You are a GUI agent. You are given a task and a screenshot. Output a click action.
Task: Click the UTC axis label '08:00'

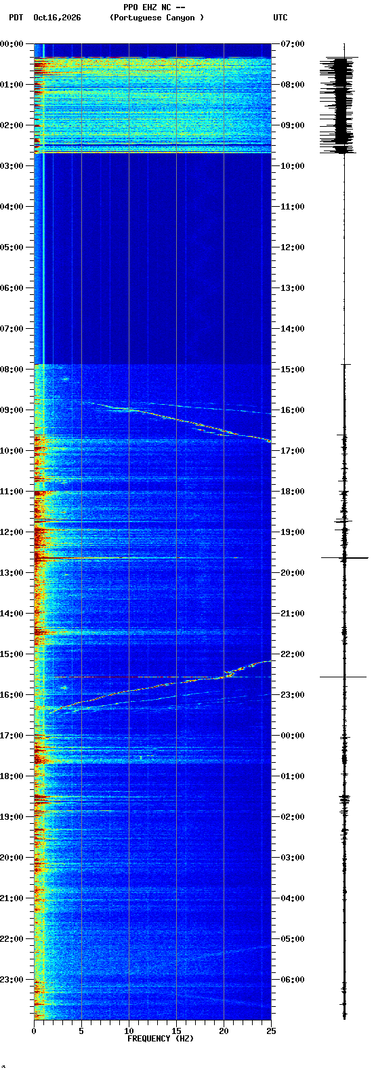(x=293, y=85)
